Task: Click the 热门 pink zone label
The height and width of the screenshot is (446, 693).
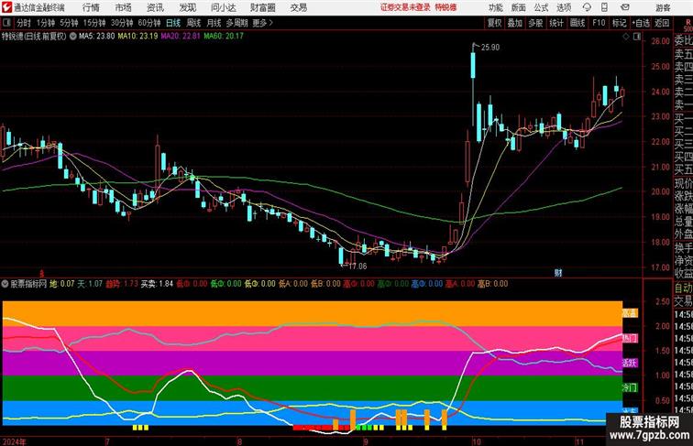Action: point(630,339)
